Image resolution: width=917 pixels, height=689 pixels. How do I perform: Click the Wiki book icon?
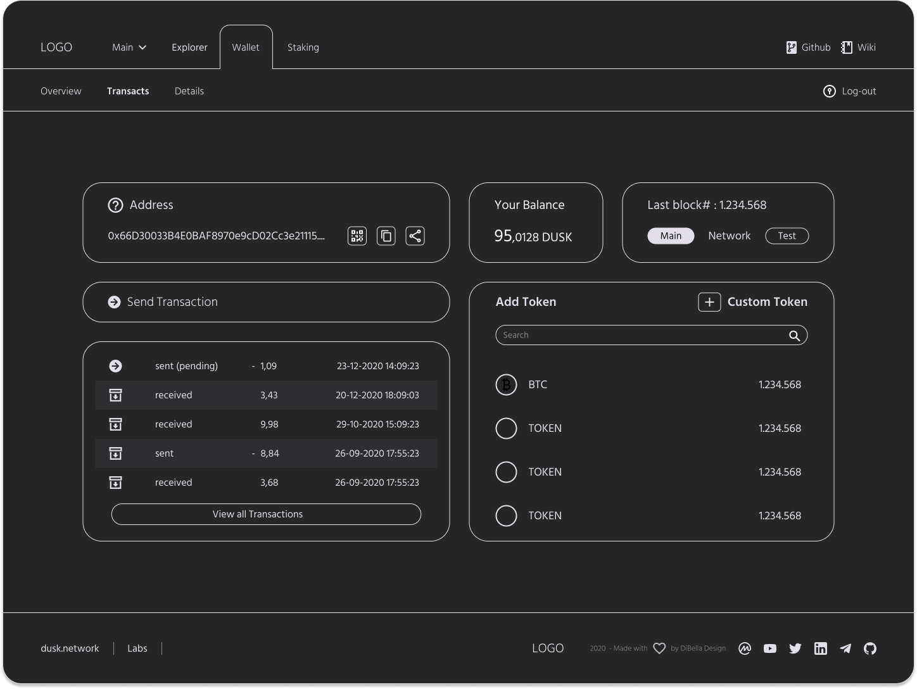(x=847, y=47)
